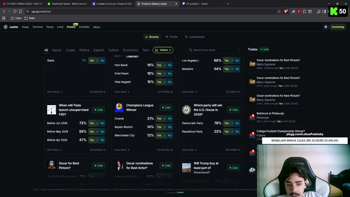Screen dimensions: 350x197
Task: Select the Esports category tab
Action: click(x=99, y=50)
